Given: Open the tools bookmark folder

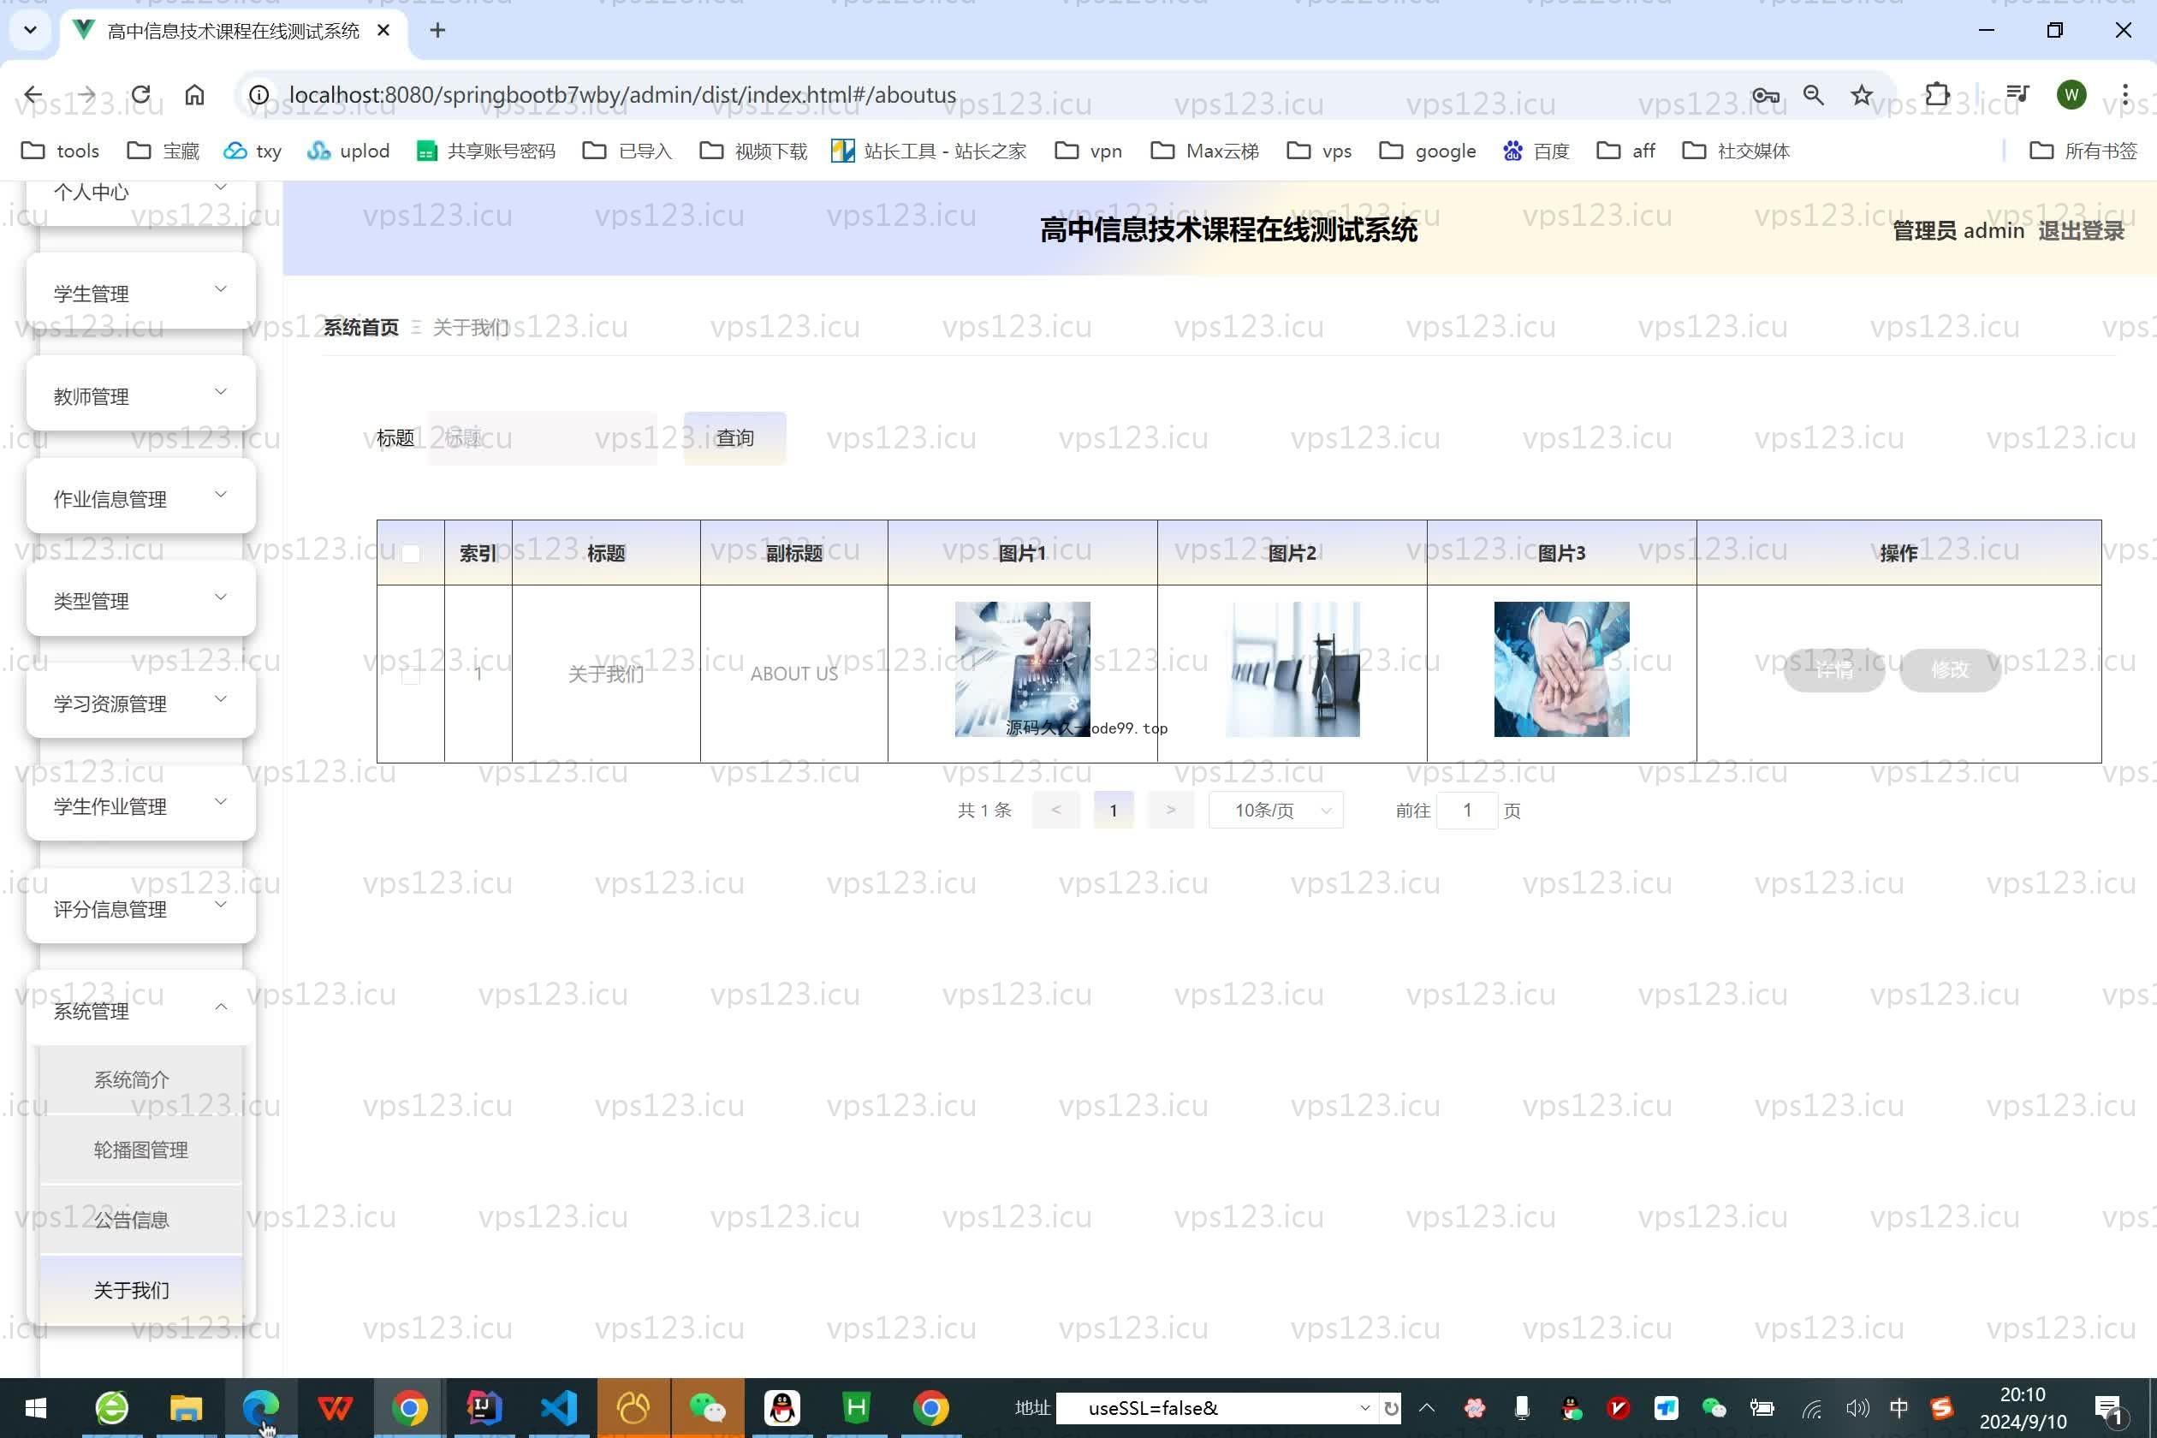Looking at the screenshot, I should click(61, 151).
